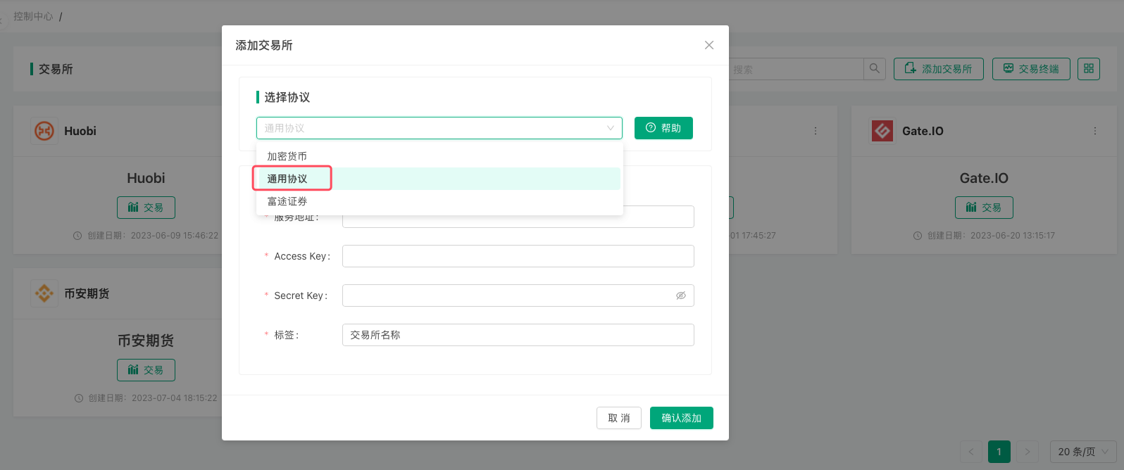
Task: Click the 标签 exchange name field
Action: (518, 335)
